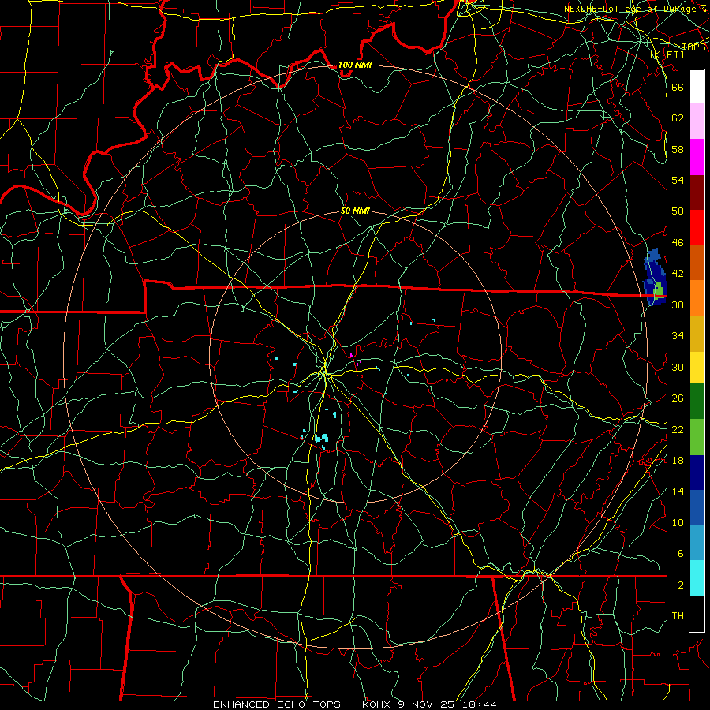This screenshot has height=710, width=710.
Task: Select the bright red legend color band
Action: coord(697,227)
